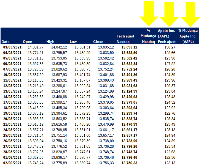This screenshot has height=167, width=201.
Task: Select Close value 13.736,28 in Close column
Action: click(106, 146)
